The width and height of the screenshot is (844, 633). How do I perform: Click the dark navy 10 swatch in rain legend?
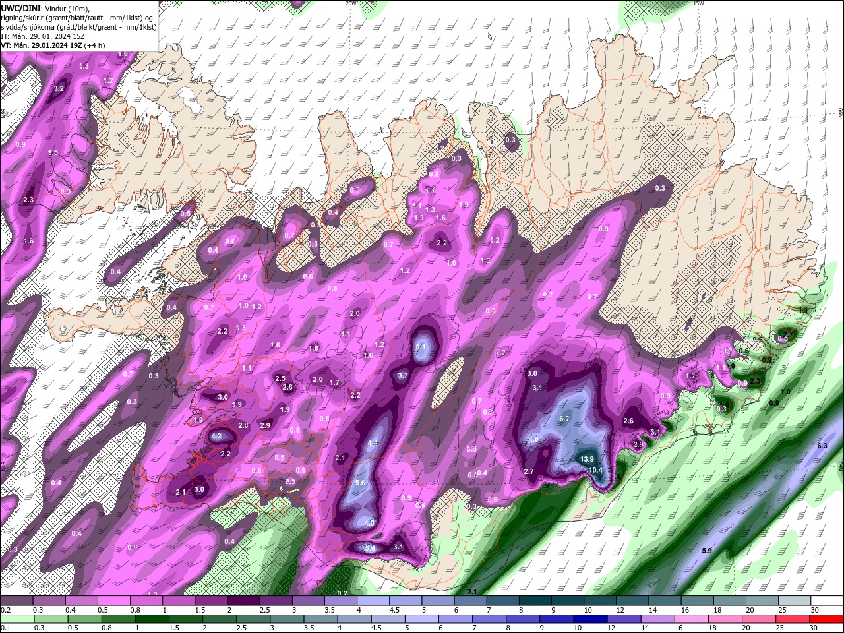(590, 619)
